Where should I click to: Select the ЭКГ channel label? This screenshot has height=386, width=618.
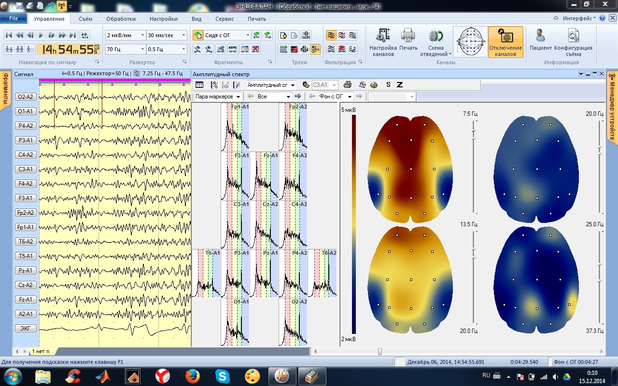point(26,328)
